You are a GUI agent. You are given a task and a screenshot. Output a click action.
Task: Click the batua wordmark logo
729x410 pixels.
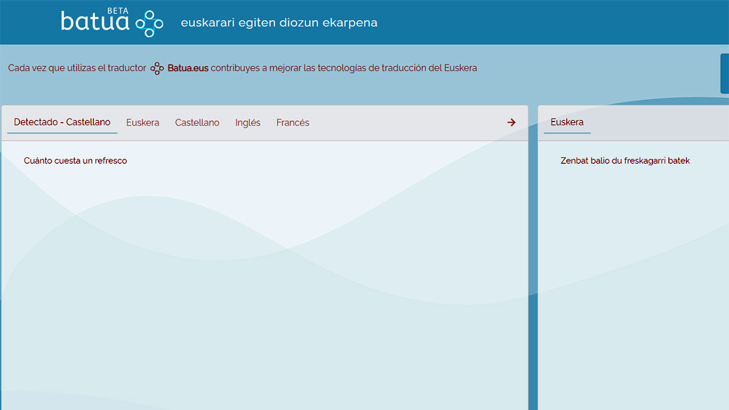[95, 23]
